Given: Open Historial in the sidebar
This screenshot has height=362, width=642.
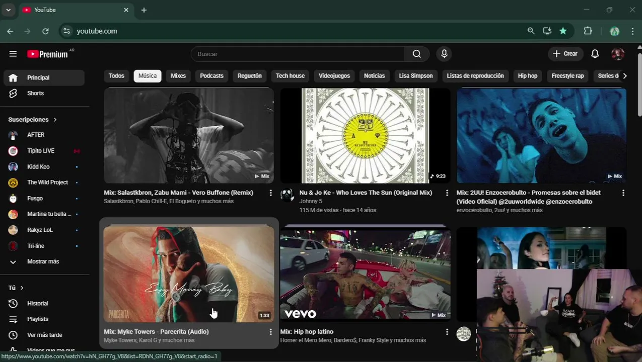Looking at the screenshot, I should [x=44, y=304].
